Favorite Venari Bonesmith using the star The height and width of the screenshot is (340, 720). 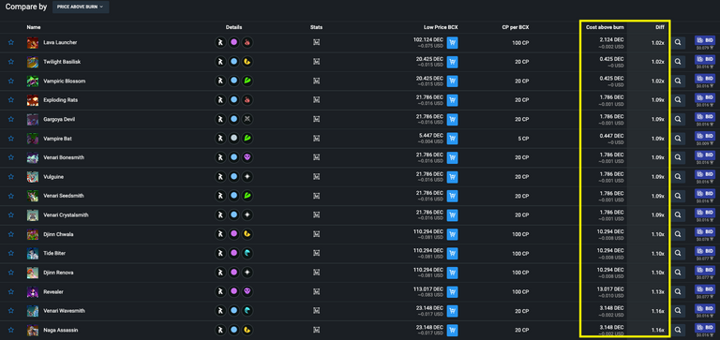pyautogui.click(x=11, y=158)
